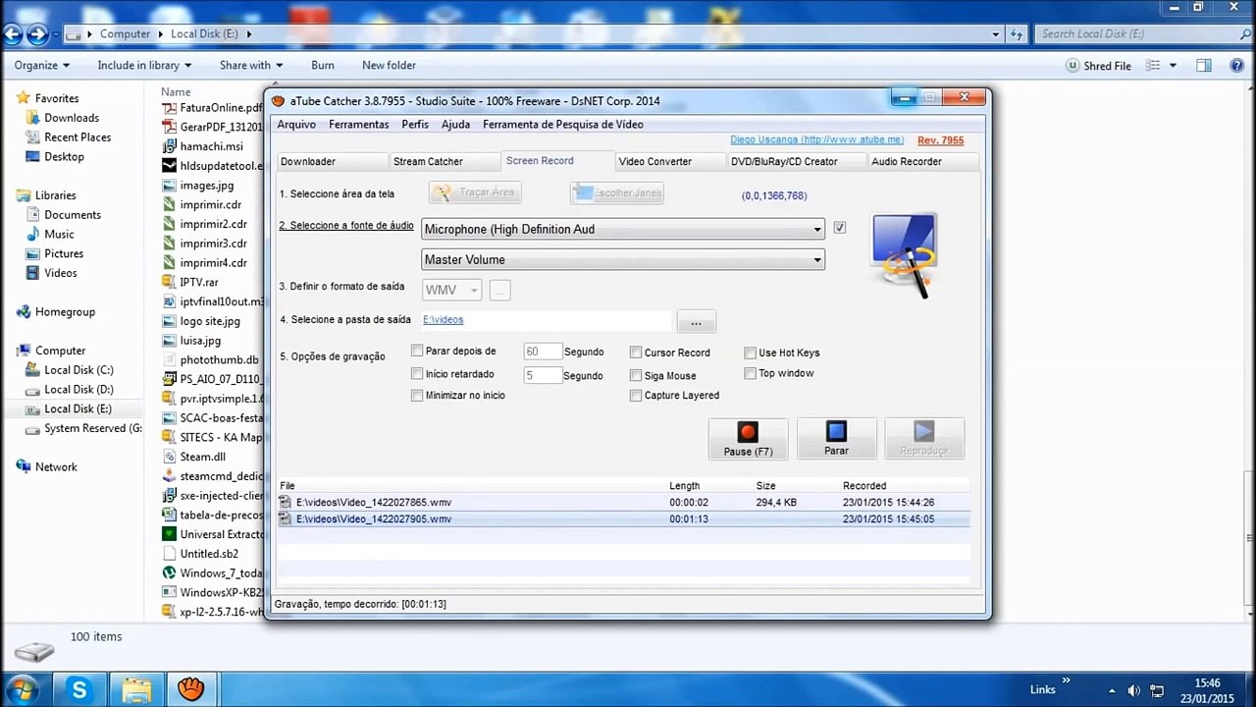The height and width of the screenshot is (707, 1256).
Task: Open the Include in library dropdown
Action: click(x=144, y=66)
